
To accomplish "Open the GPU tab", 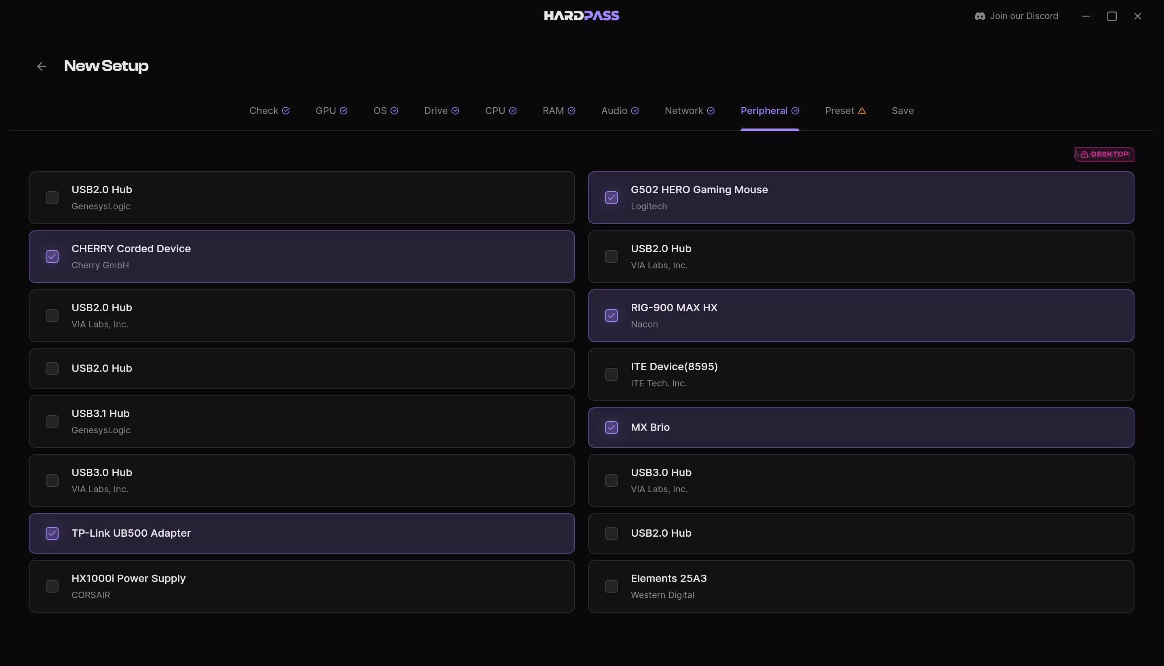I will pyautogui.click(x=331, y=111).
